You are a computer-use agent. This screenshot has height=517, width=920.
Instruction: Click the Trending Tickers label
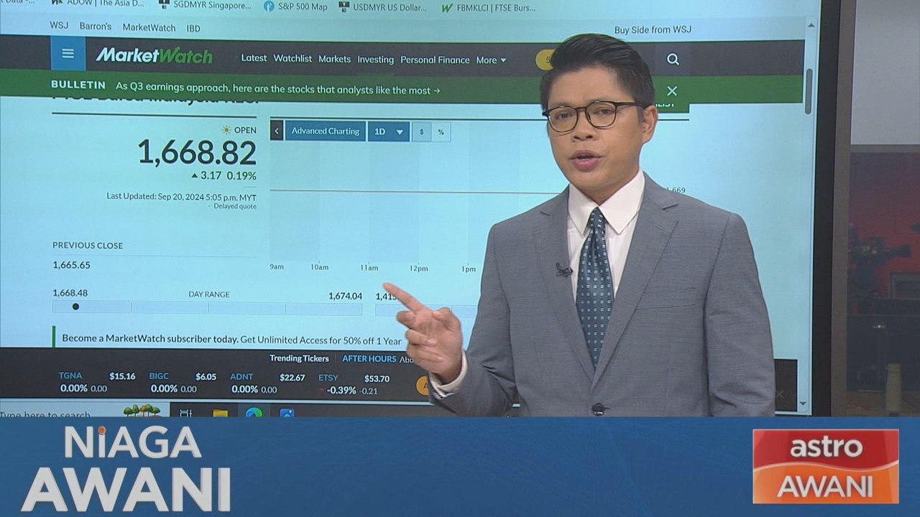tap(299, 358)
